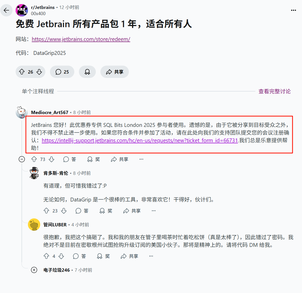Image resolution: width=302 pixels, height=293 pixels.
Task: Open more options on Mediocre_Art567's comment
Action: coord(141,159)
